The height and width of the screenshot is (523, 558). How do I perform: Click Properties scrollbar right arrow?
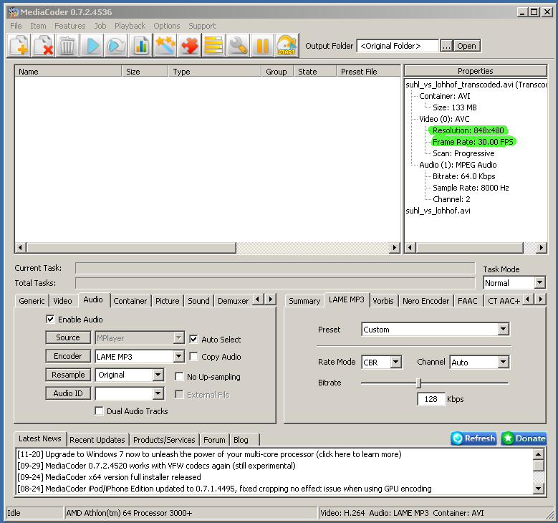click(542, 247)
